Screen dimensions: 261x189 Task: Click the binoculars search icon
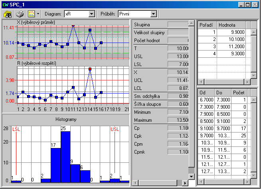tap(8, 14)
